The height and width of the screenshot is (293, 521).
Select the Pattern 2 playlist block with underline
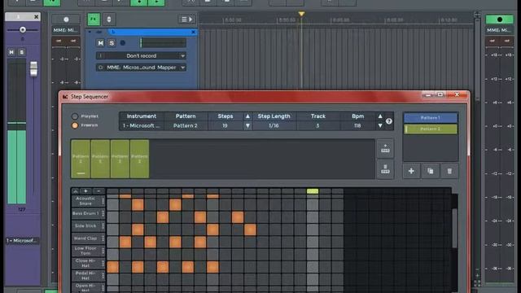[81, 159]
